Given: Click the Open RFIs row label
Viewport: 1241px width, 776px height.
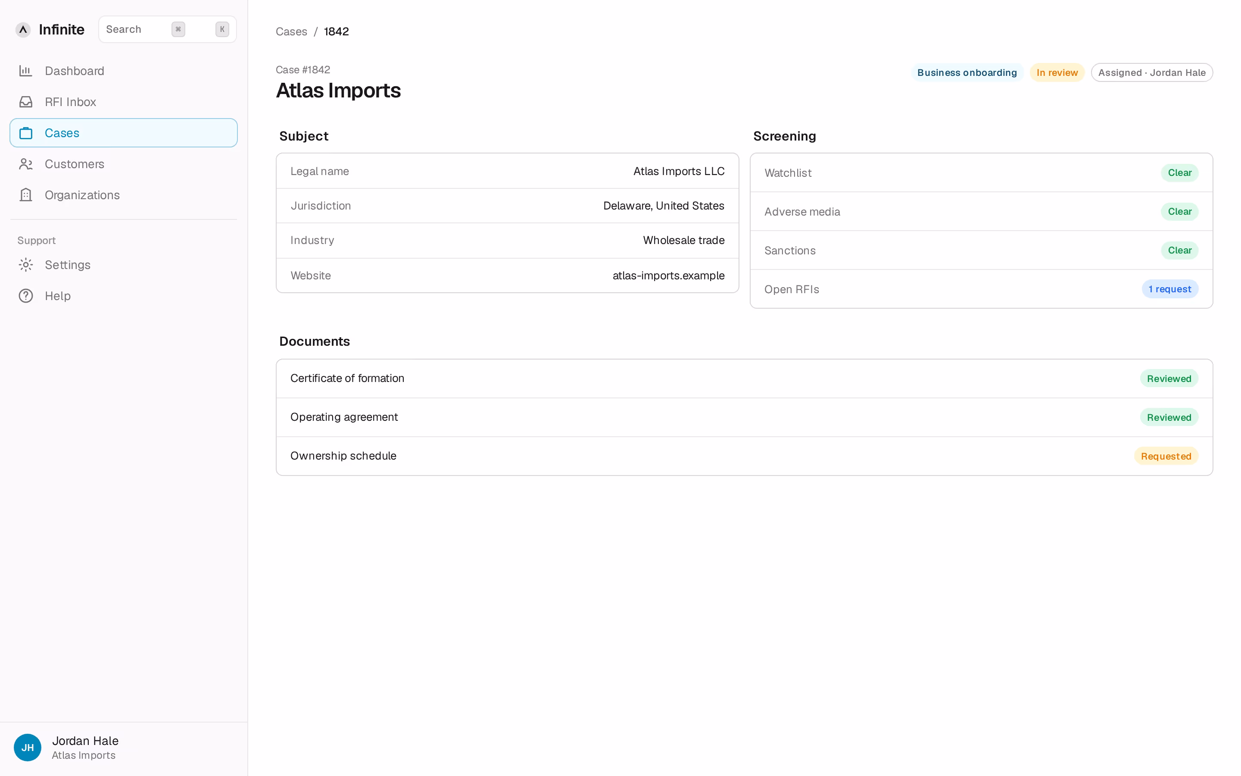Looking at the screenshot, I should click(792, 289).
